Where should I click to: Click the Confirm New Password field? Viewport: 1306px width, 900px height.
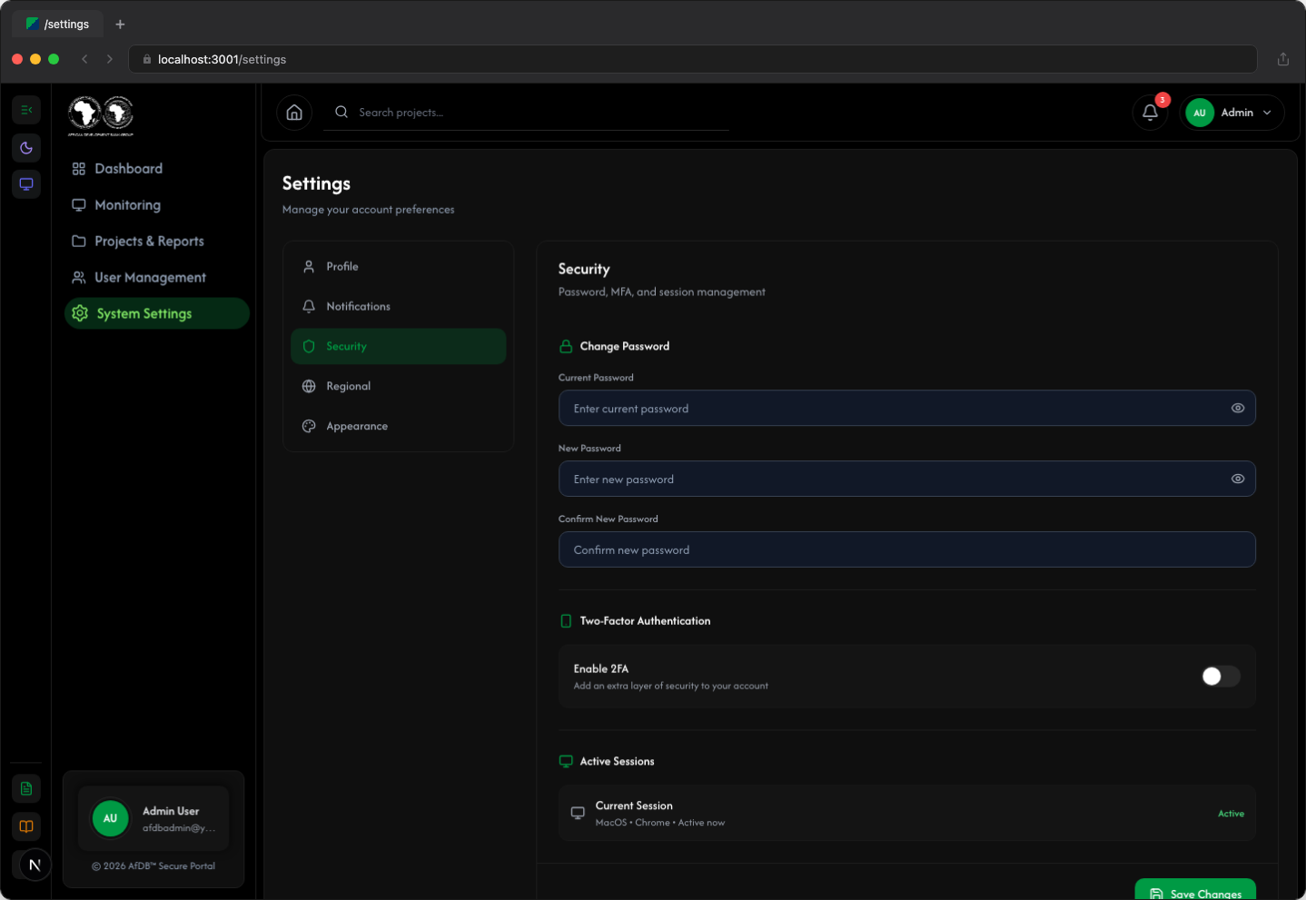pos(907,550)
